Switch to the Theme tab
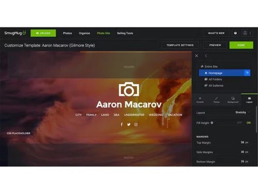The width and height of the screenshot is (258, 194). tap(216, 100)
